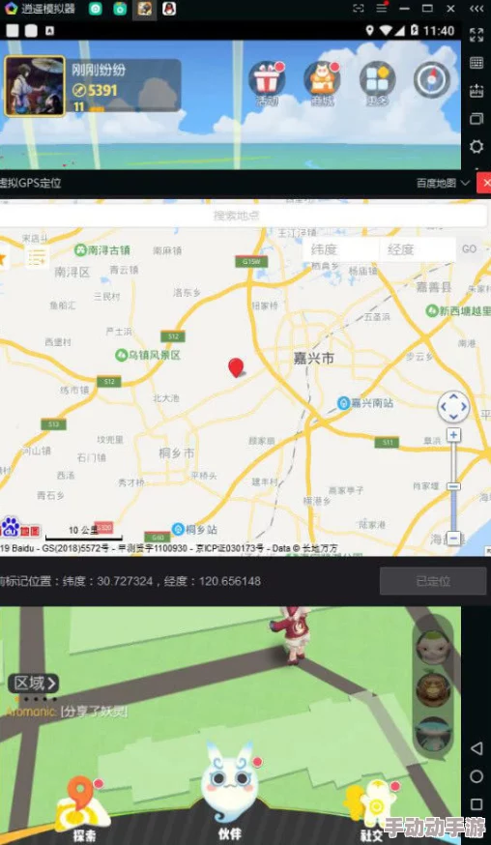This screenshot has width=491, height=845.
Task: Switch to the game app tab
Action: point(144,9)
